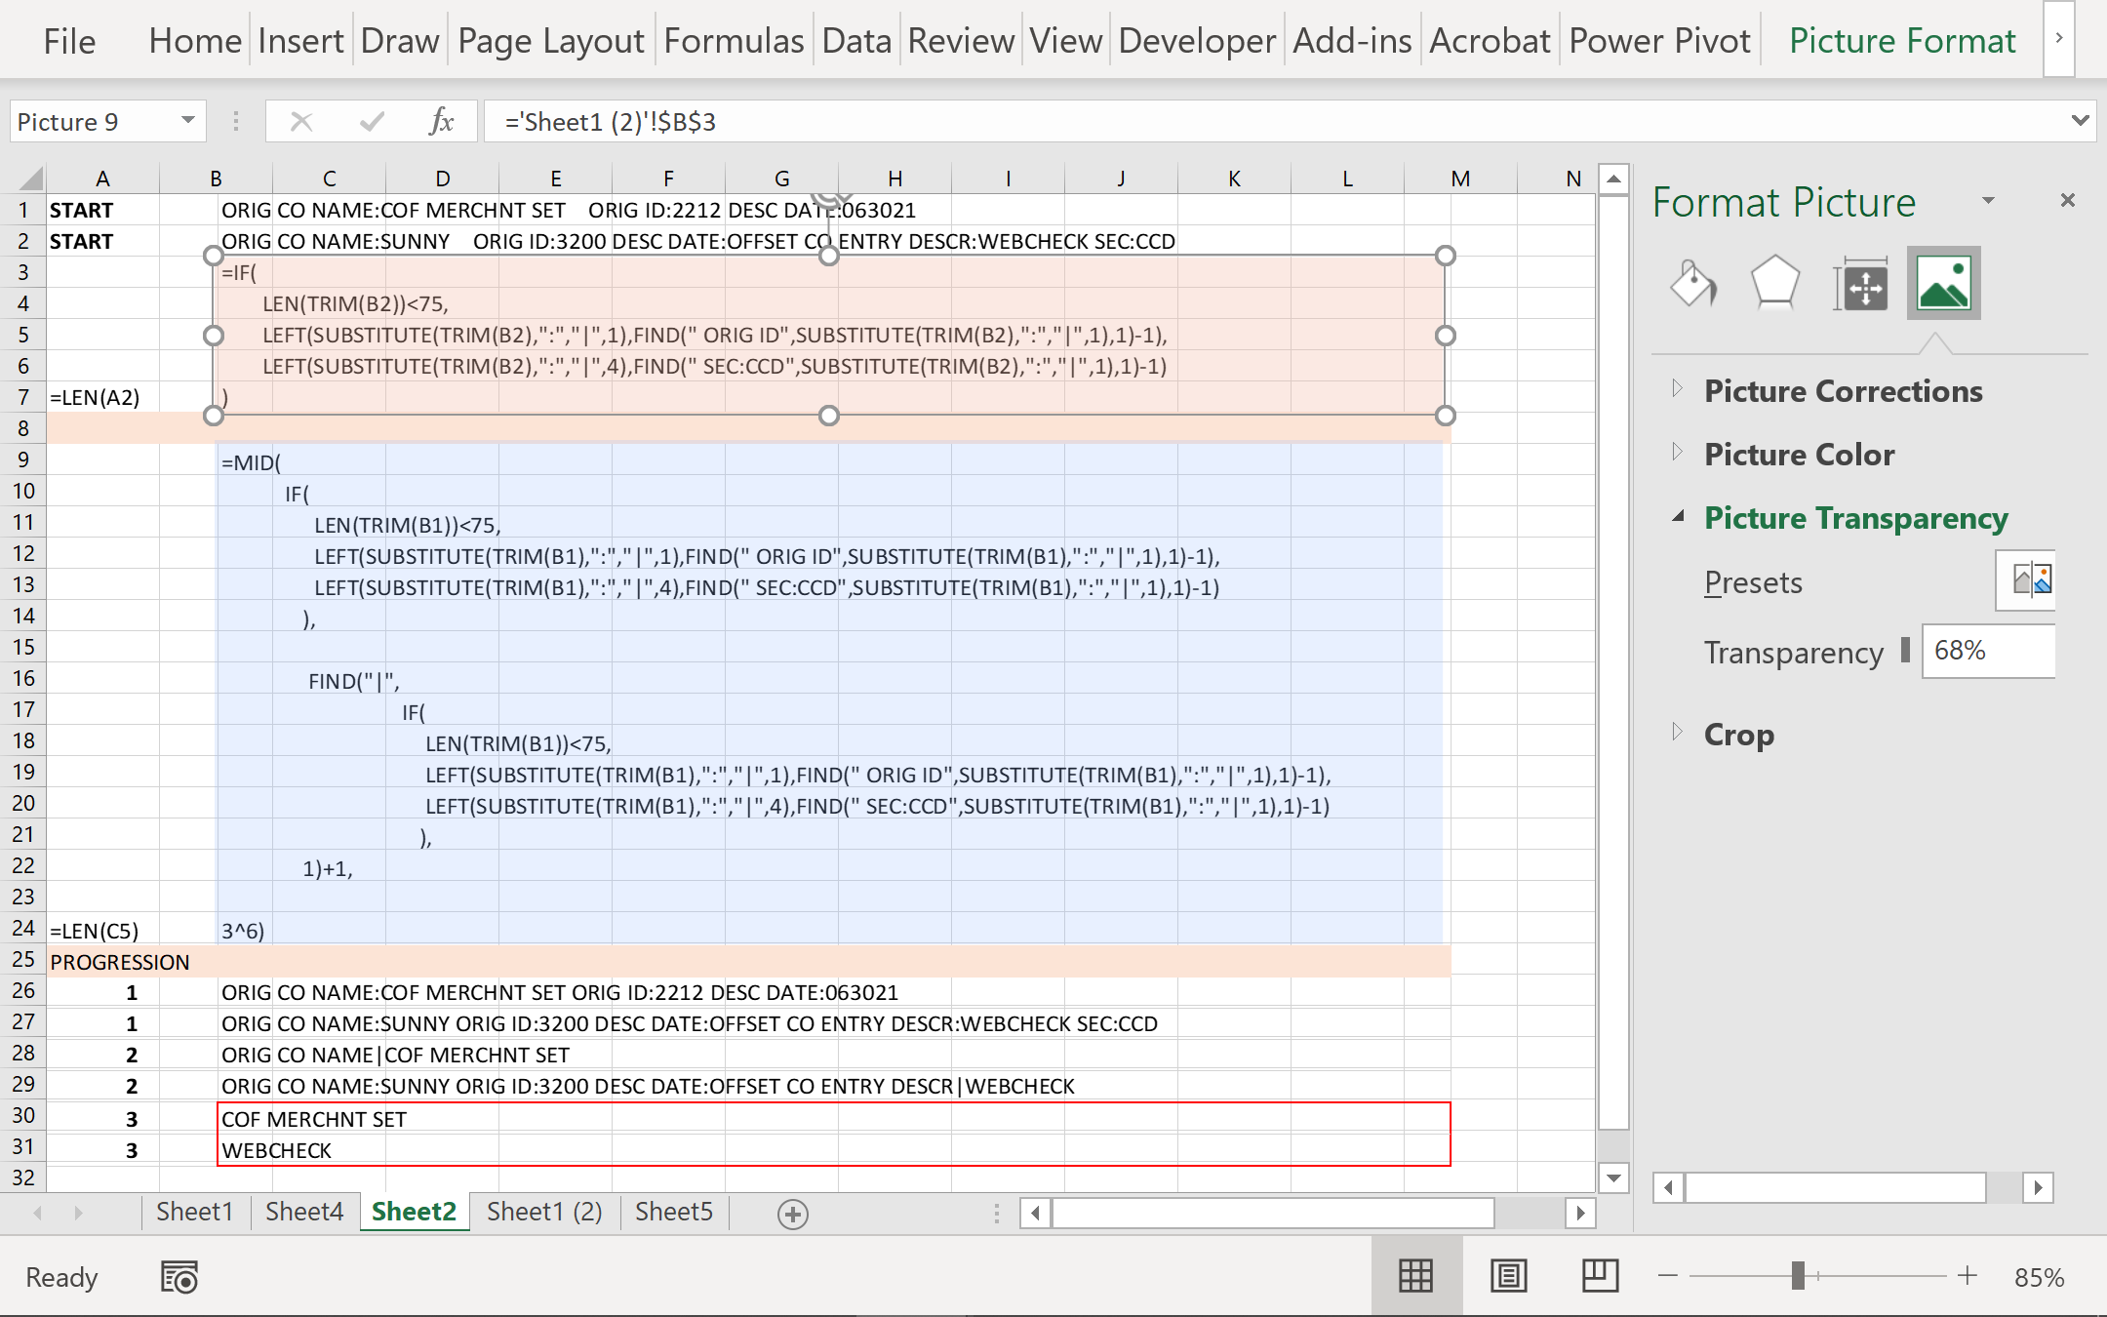Click the picture's bottom-center resize handle

coord(828,416)
